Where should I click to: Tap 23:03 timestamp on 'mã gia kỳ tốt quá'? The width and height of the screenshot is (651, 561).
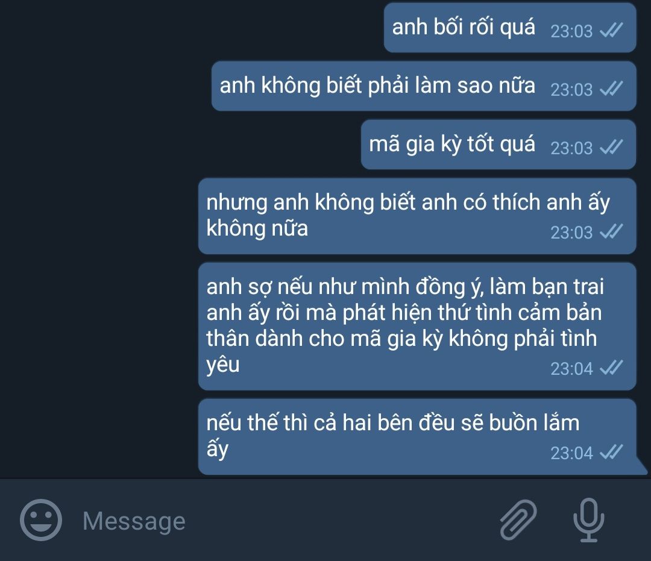(571, 148)
